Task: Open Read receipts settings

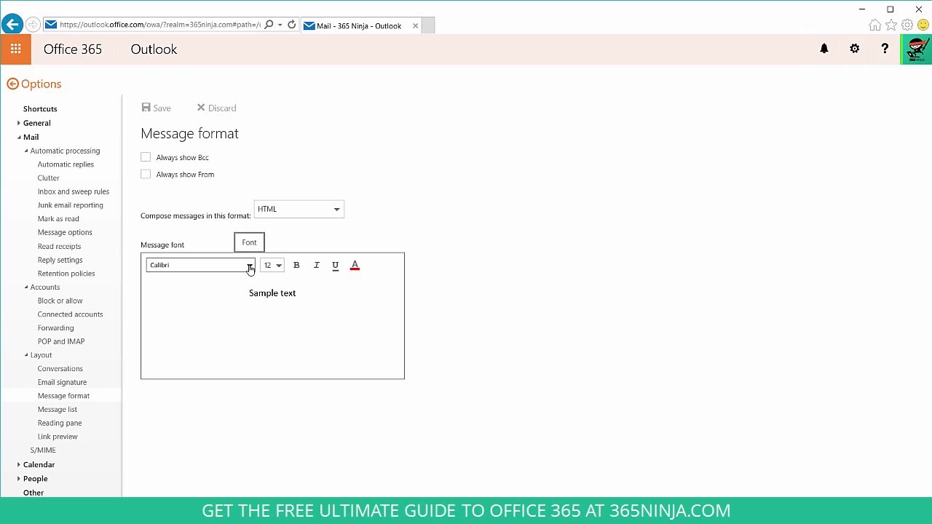Action: point(59,246)
